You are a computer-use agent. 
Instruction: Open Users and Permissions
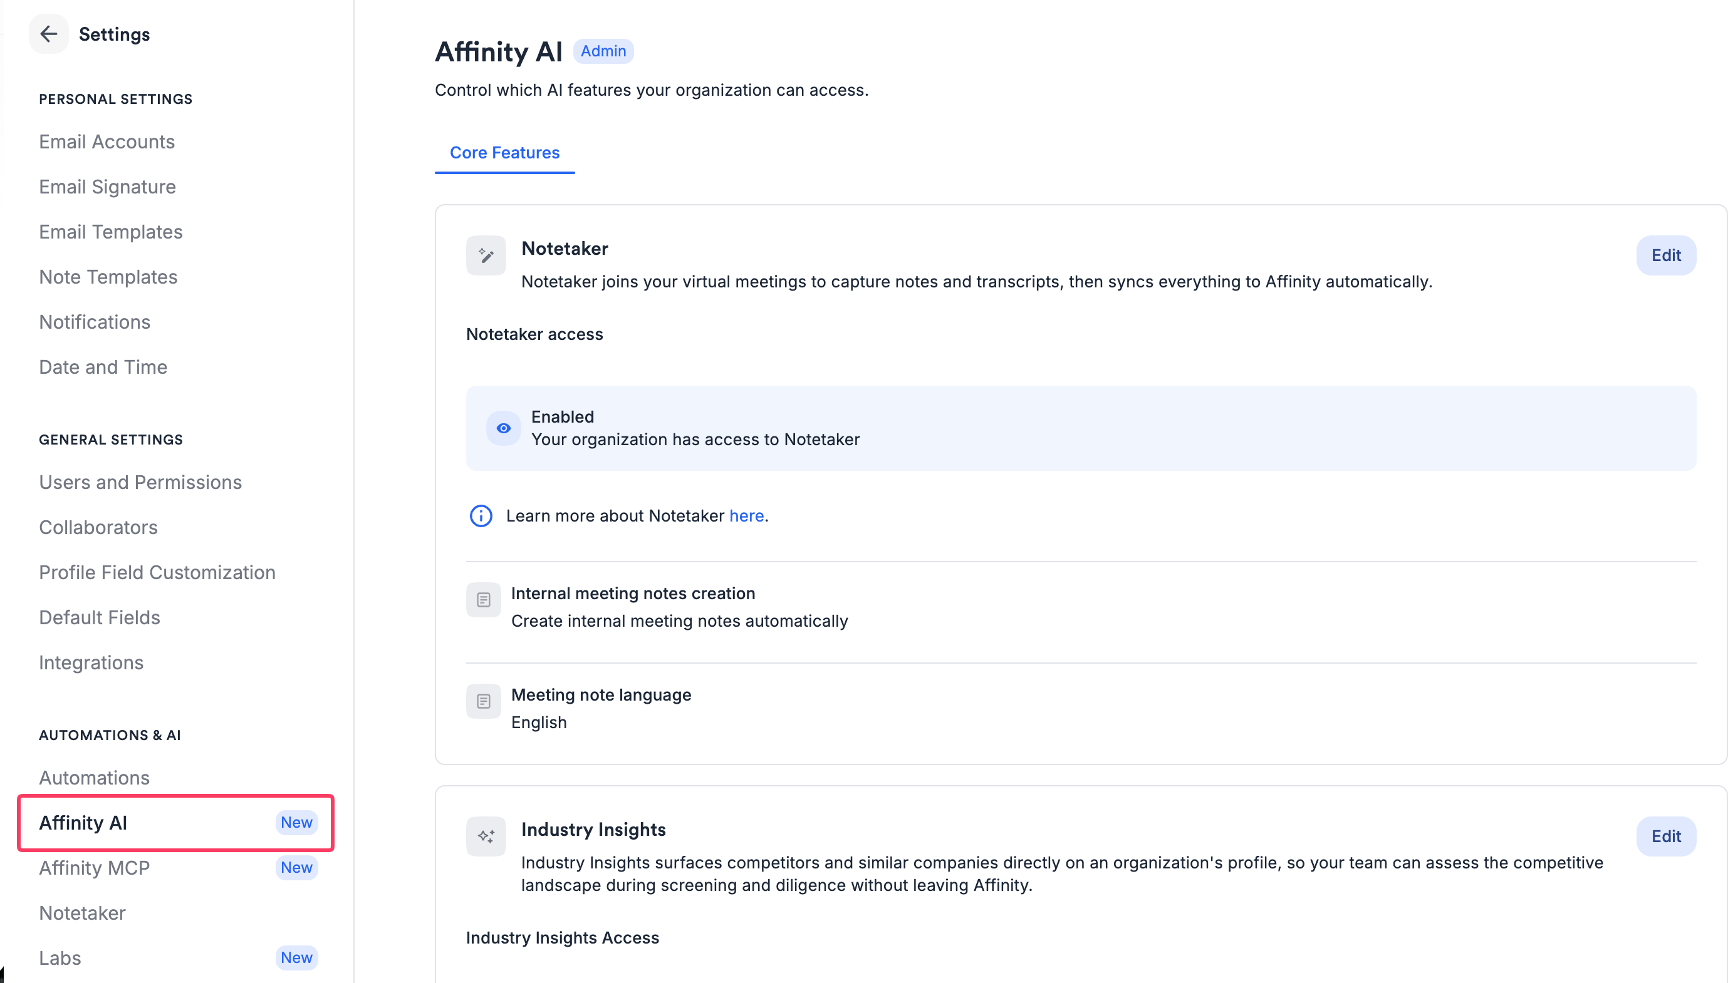point(140,482)
